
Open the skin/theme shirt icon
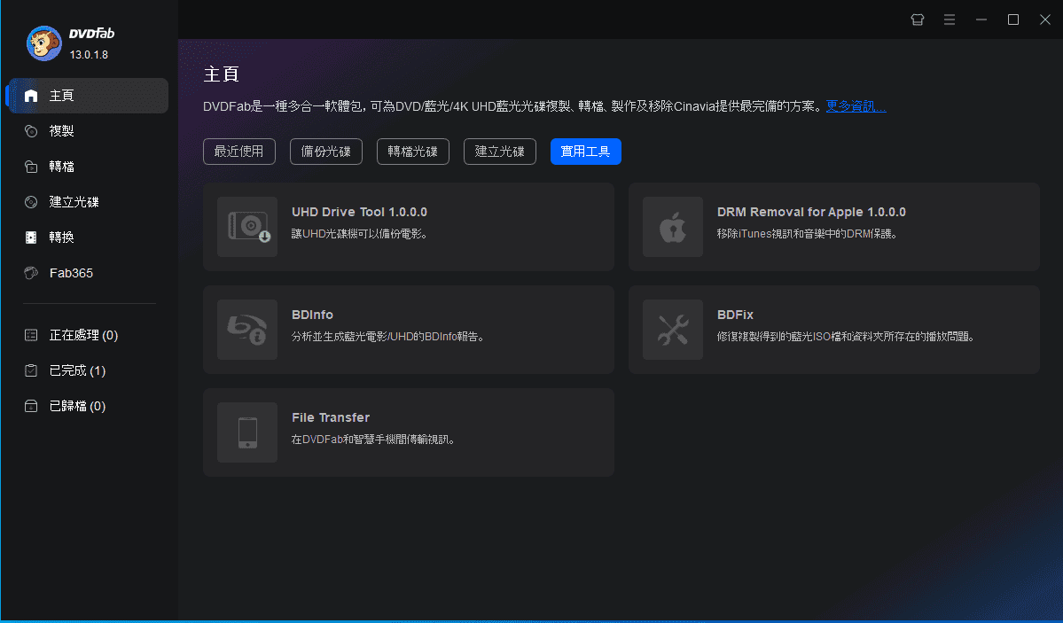coord(918,19)
